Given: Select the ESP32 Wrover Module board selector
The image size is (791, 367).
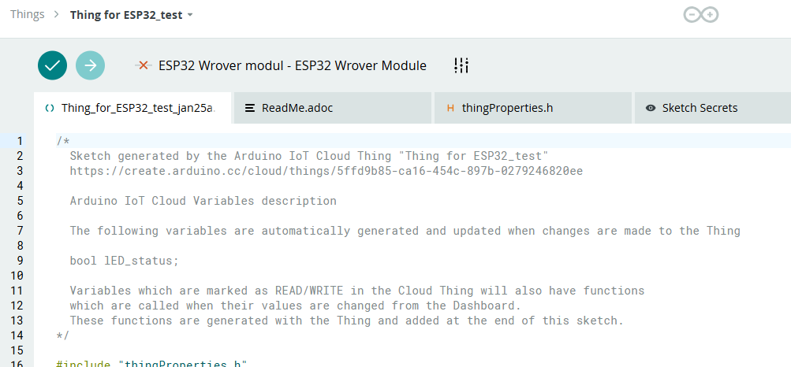Looking at the screenshot, I should pos(293,65).
